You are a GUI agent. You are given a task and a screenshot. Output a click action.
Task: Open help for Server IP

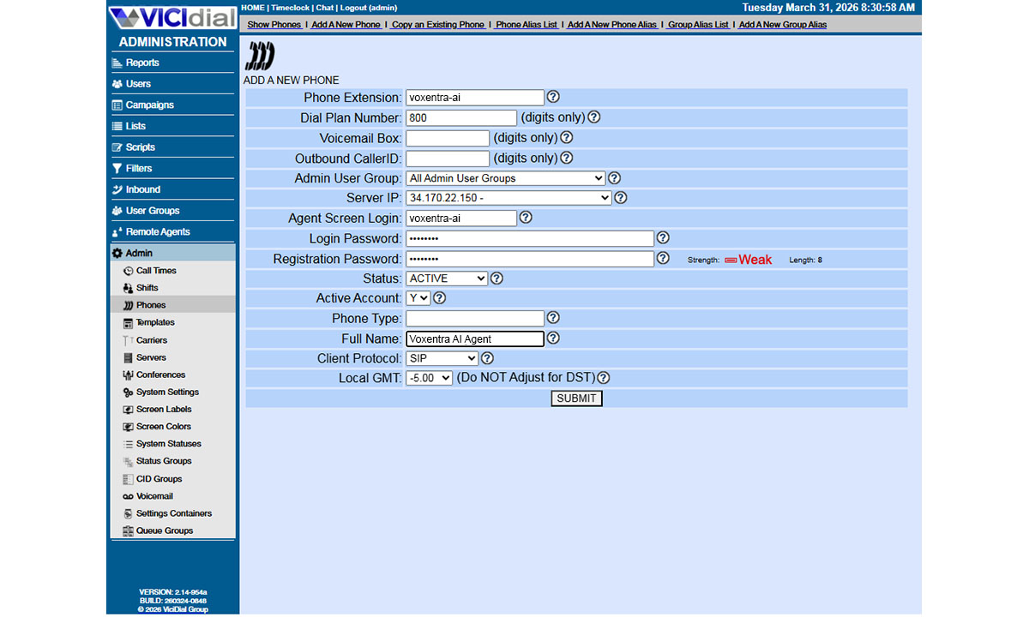[621, 198]
